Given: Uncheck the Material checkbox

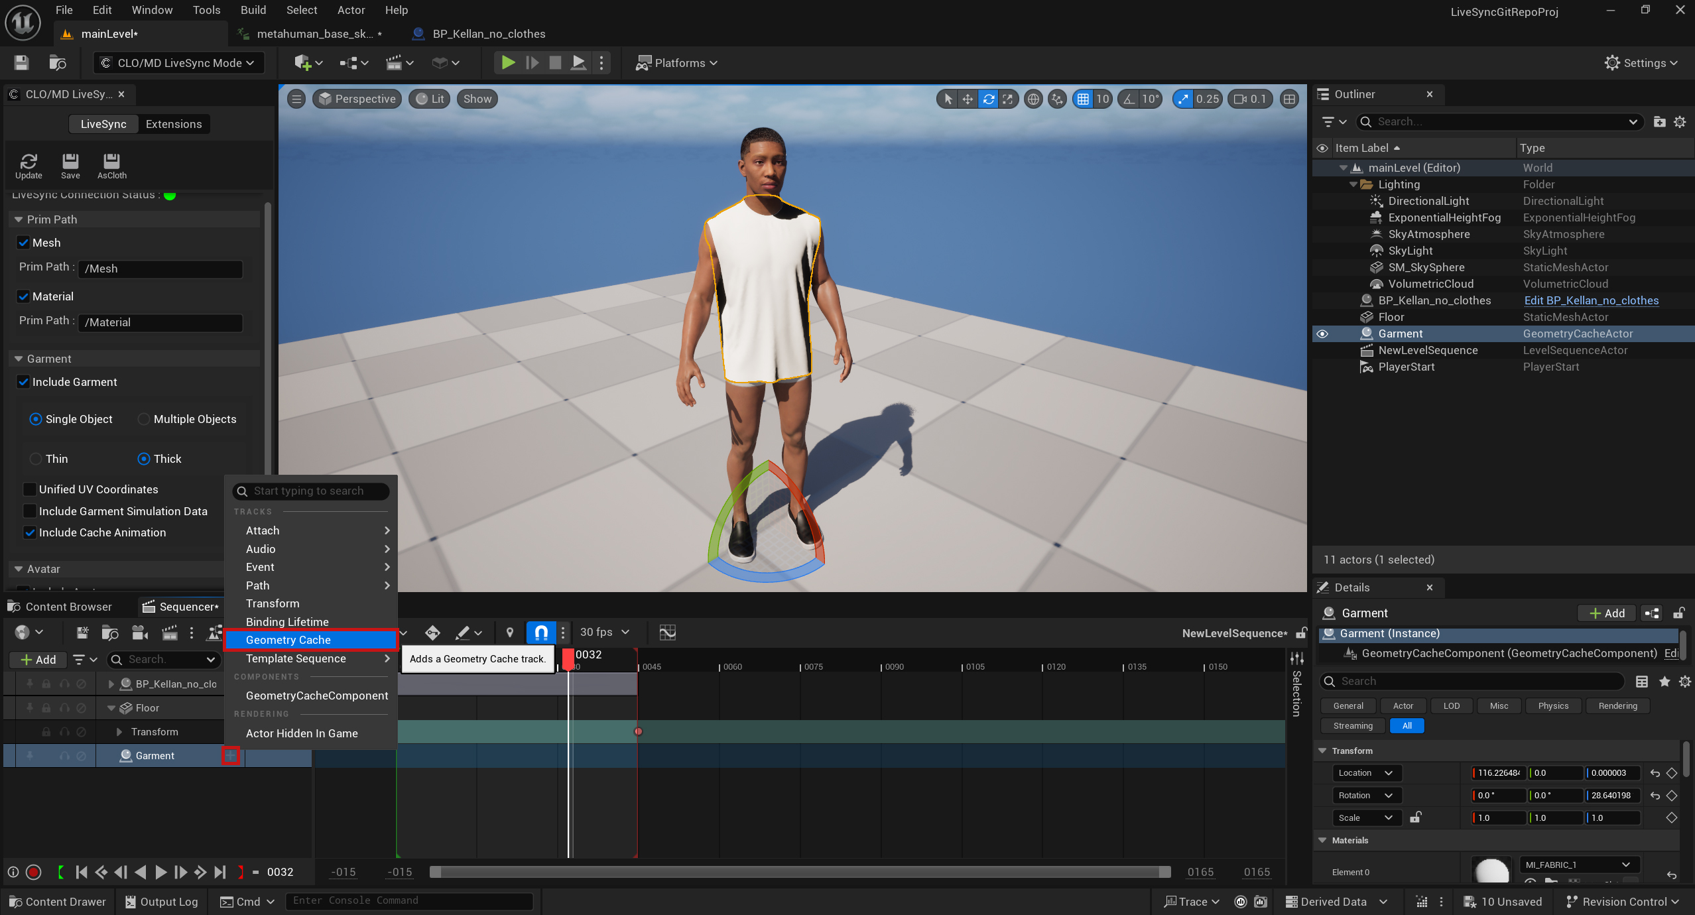Looking at the screenshot, I should (23, 296).
